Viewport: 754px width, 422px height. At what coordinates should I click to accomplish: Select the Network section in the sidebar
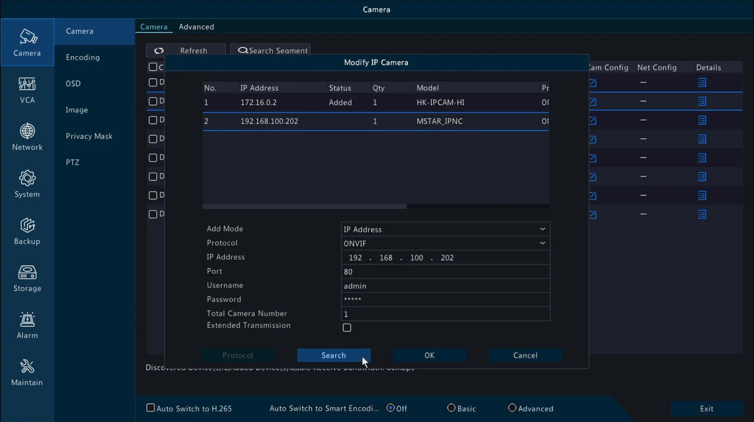27,137
